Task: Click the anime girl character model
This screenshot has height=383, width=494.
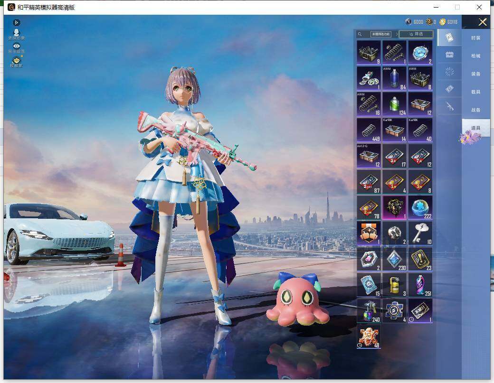Action: (x=186, y=195)
